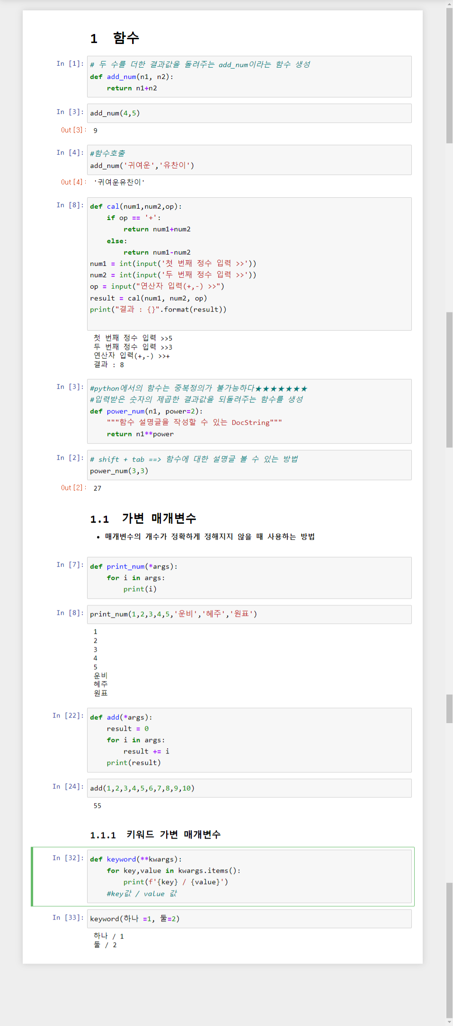Screen dimensions: 453x1026
Task: Click the cell calling add(1,2,...,10)
Action: [x=249, y=788]
